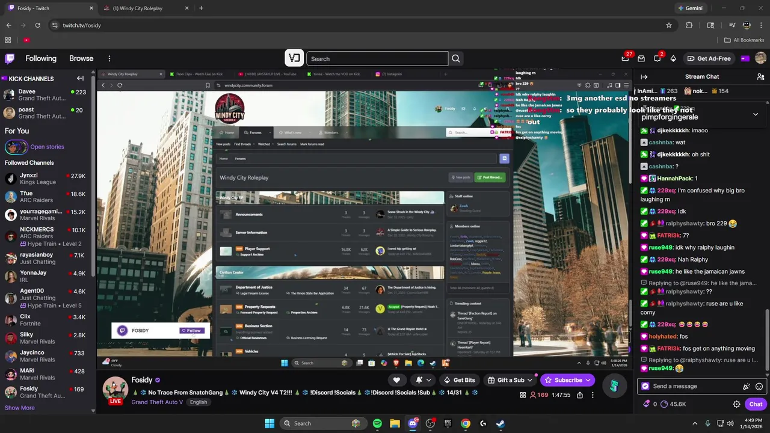The image size is (770, 433).
Task: Open the emote picker in chat input
Action: click(x=759, y=387)
